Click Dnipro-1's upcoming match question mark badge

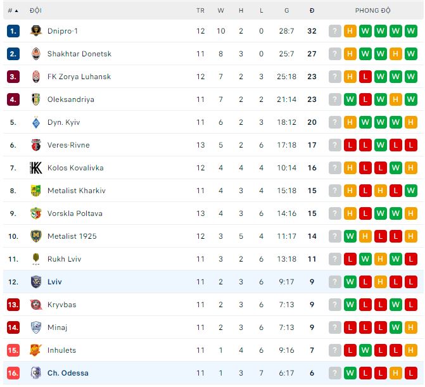[x=335, y=31]
